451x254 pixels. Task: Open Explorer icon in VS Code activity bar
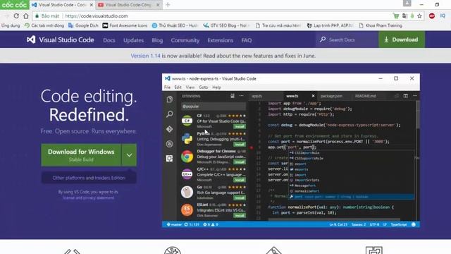tap(169, 99)
